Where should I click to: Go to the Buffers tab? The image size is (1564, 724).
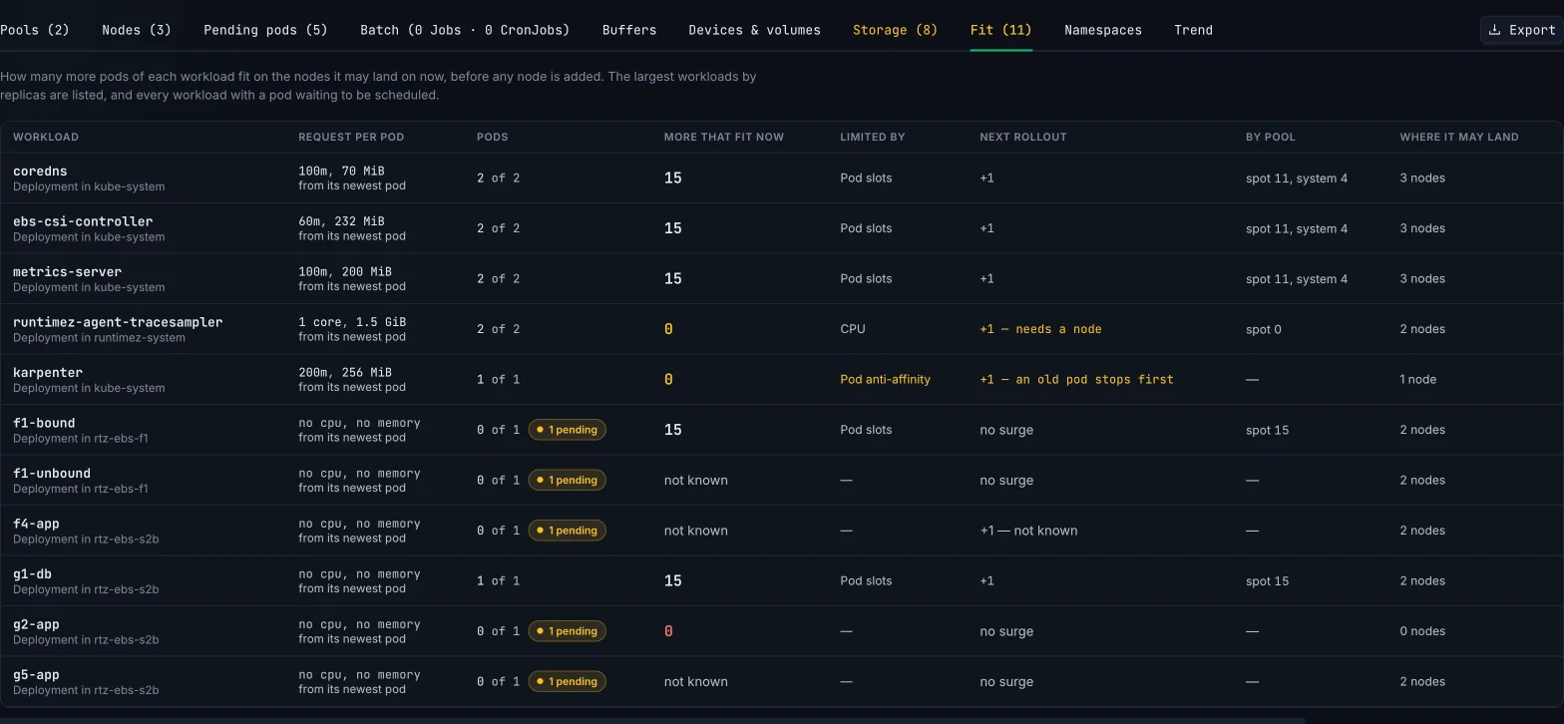pyautogui.click(x=629, y=30)
